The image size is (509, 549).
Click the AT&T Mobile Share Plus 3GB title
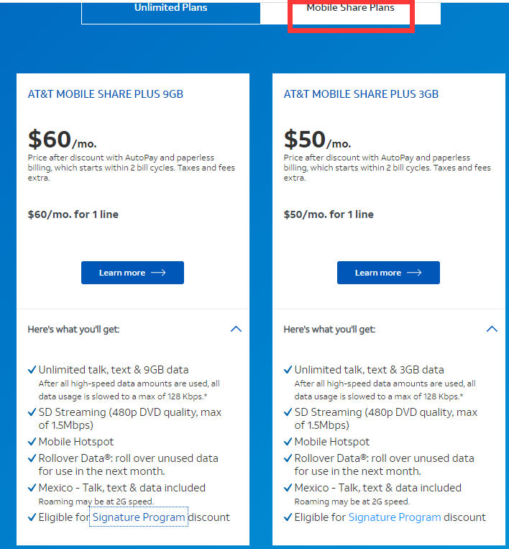[x=361, y=94]
